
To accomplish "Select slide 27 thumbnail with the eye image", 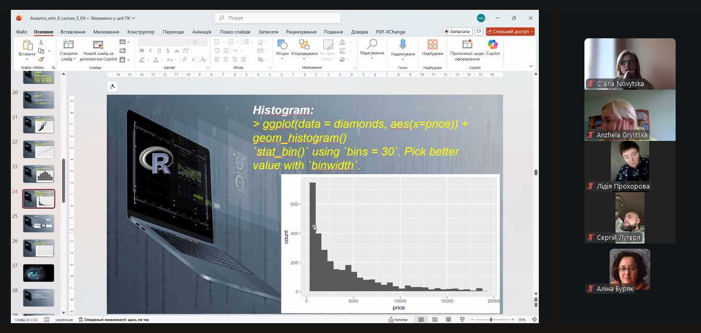I will pyautogui.click(x=38, y=272).
